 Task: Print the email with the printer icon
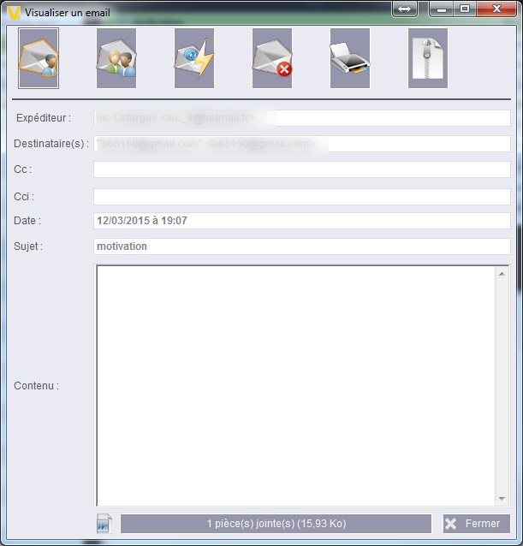tap(350, 58)
